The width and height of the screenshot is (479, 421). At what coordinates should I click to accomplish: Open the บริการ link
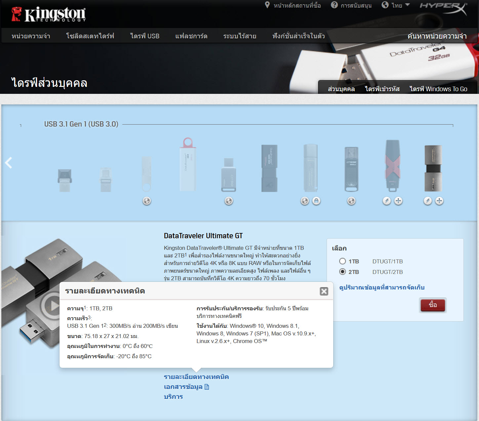[173, 397]
